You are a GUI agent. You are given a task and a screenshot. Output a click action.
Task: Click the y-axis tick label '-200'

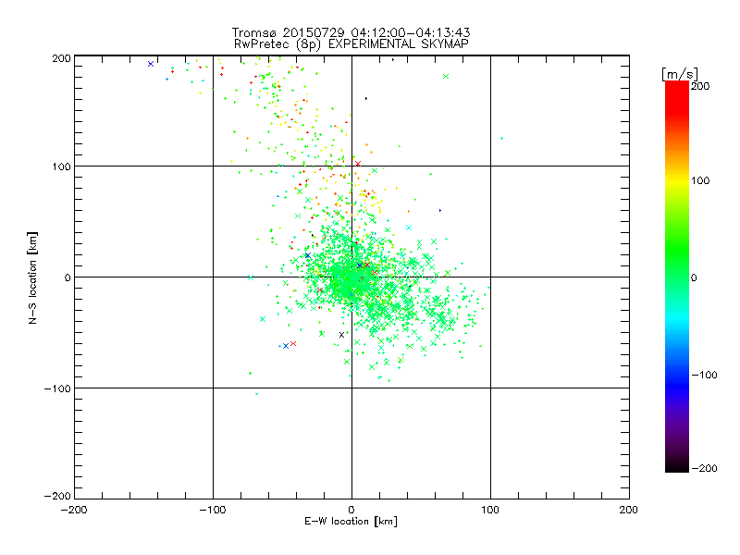point(57,496)
